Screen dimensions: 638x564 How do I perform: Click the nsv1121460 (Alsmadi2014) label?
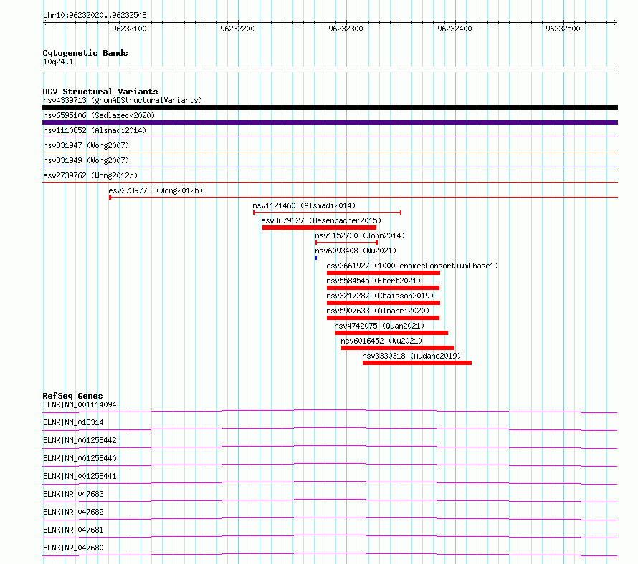click(x=304, y=205)
